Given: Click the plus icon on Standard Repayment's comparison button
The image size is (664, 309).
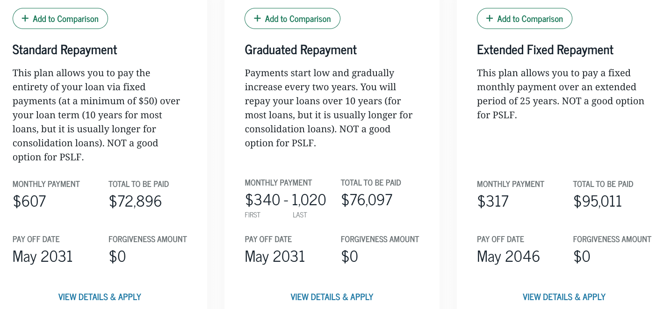Looking at the screenshot, I should pyautogui.click(x=24, y=18).
